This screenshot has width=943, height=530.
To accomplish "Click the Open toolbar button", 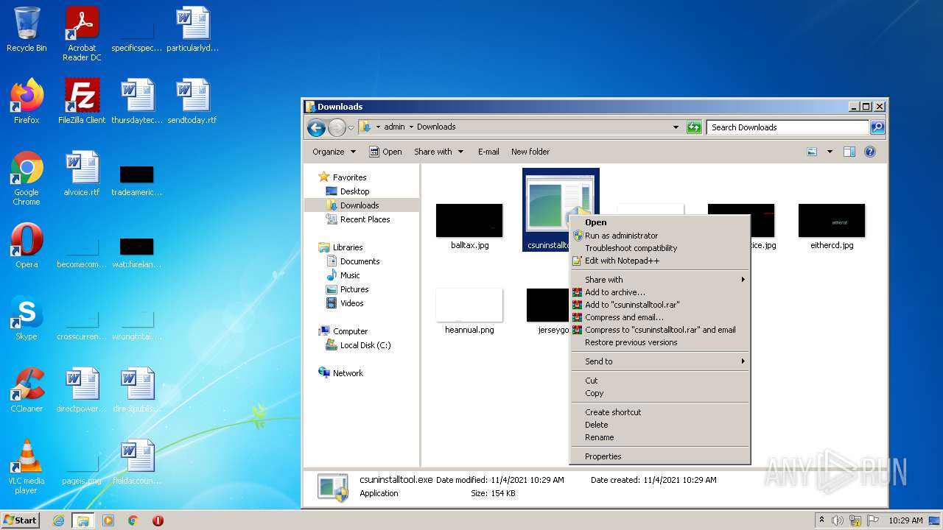I will [385, 152].
